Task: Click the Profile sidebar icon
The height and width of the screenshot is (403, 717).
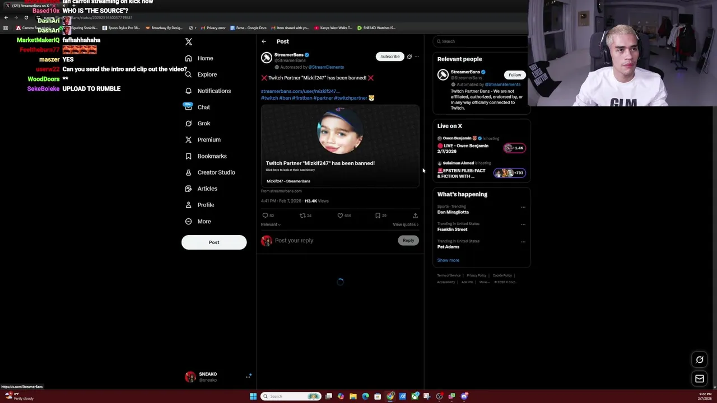Action: (188, 205)
